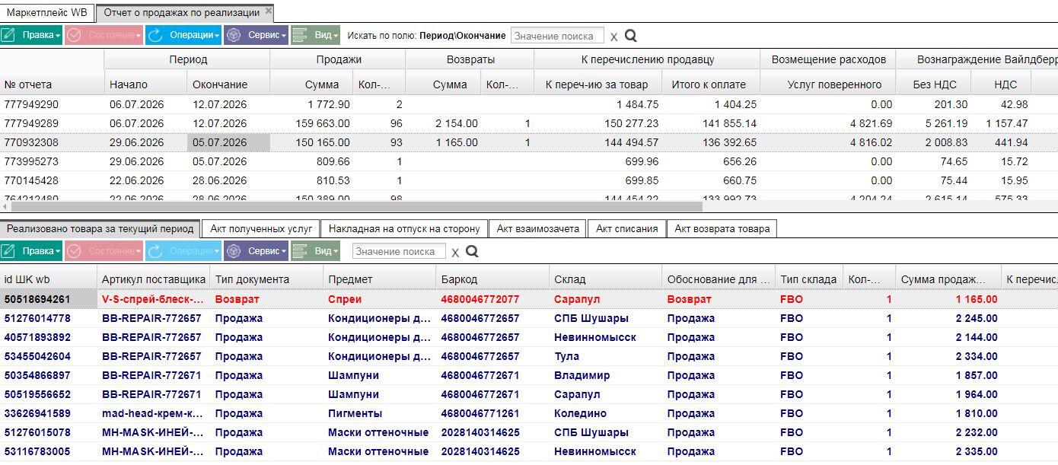Focus the Период\Окончание search value field
Screen dimensions: 1058x465
click(557, 36)
